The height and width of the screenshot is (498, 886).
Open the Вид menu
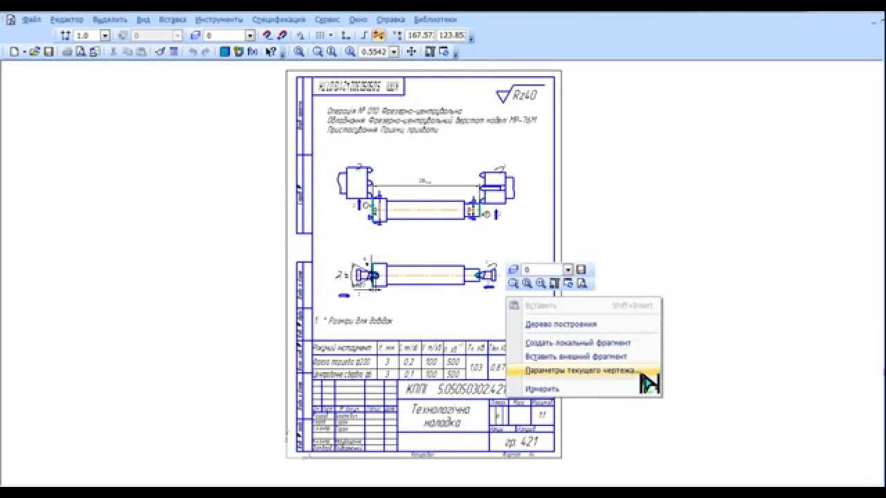(143, 19)
